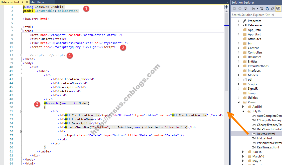Viewport: 282px width, 165px height.
Task: Click the Properties wrench icon
Action: 245,21
